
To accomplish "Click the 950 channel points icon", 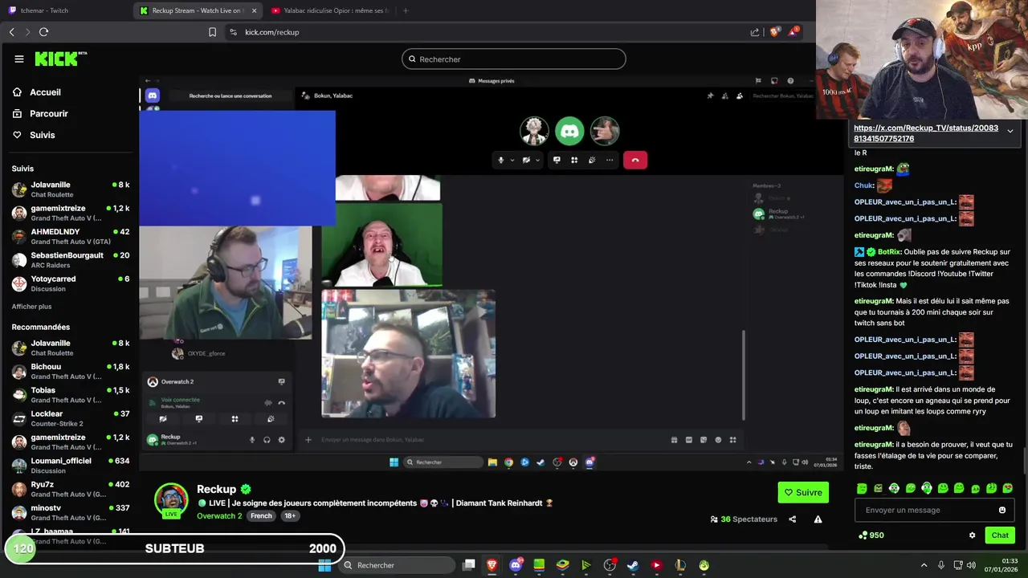I will point(863,535).
